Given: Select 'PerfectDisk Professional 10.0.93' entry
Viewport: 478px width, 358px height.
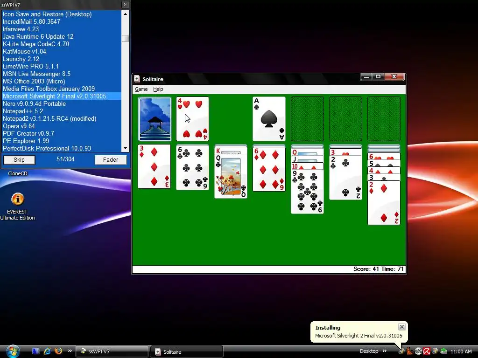Looking at the screenshot, I should click(x=62, y=148).
